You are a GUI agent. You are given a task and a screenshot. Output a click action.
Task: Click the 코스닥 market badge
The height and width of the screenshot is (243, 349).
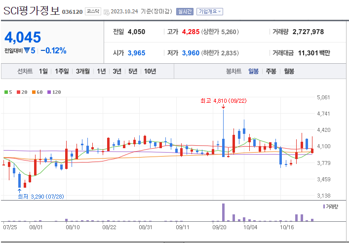pyautogui.click(x=93, y=11)
